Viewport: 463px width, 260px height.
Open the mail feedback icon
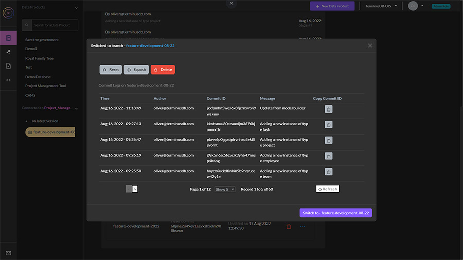(8, 253)
